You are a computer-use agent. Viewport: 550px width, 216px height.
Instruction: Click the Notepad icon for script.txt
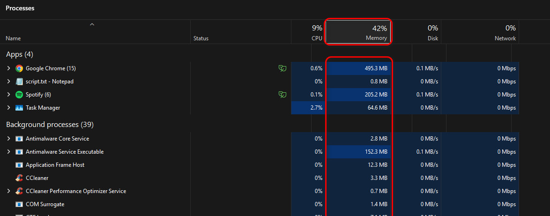click(19, 82)
